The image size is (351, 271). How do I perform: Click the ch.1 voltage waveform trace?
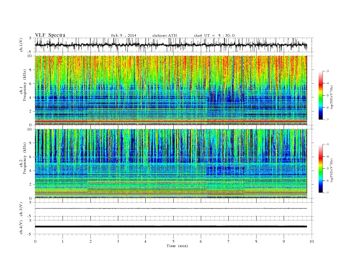[x=171, y=45]
